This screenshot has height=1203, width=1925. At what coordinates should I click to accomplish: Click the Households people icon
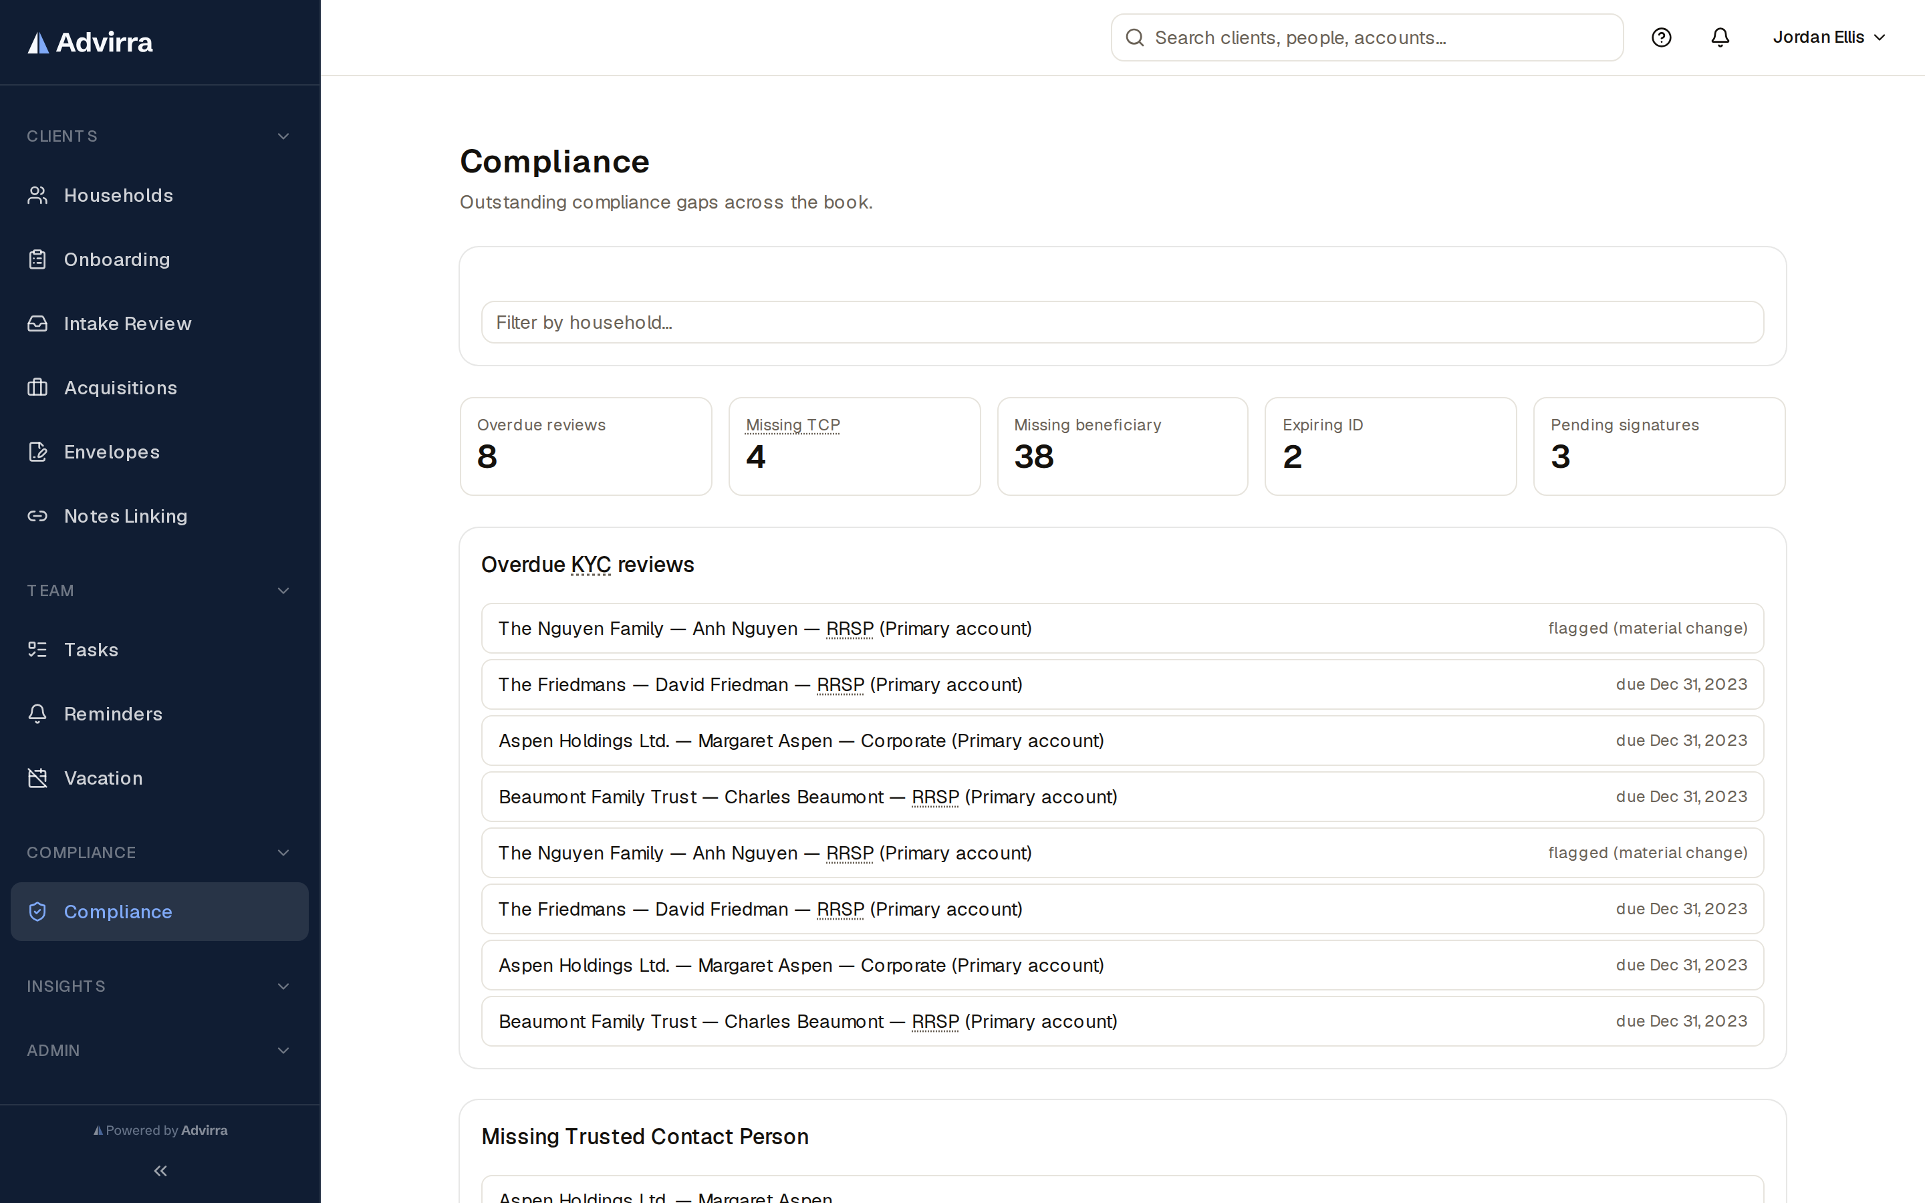coord(37,195)
